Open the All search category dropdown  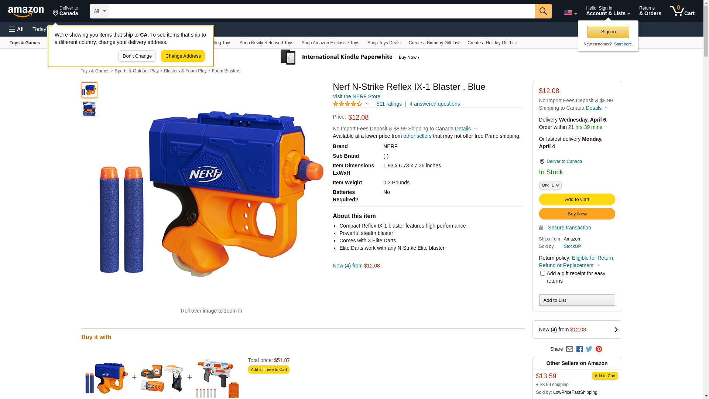pyautogui.click(x=100, y=11)
